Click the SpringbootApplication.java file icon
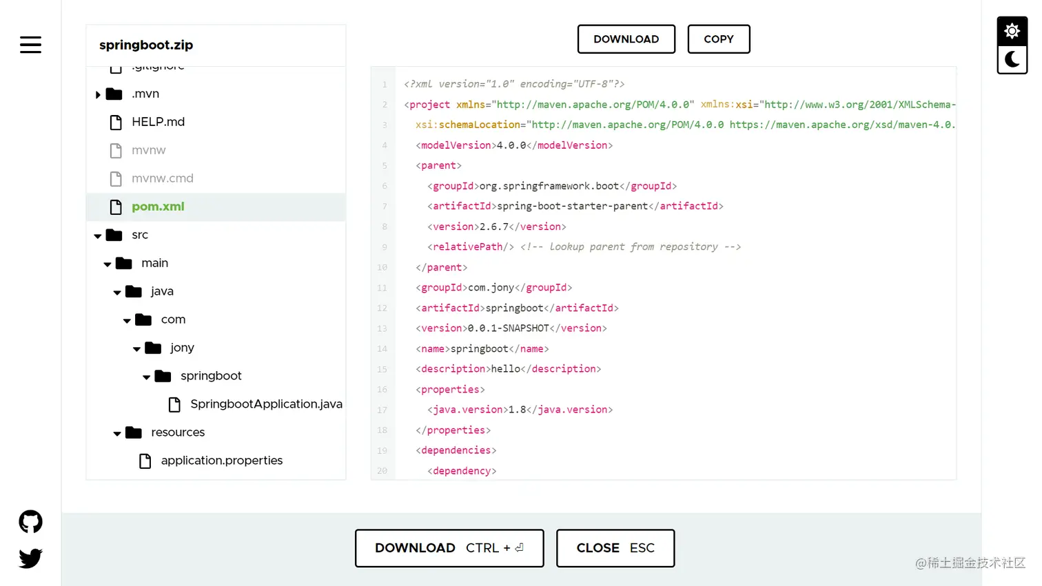The width and height of the screenshot is (1042, 586). (174, 405)
